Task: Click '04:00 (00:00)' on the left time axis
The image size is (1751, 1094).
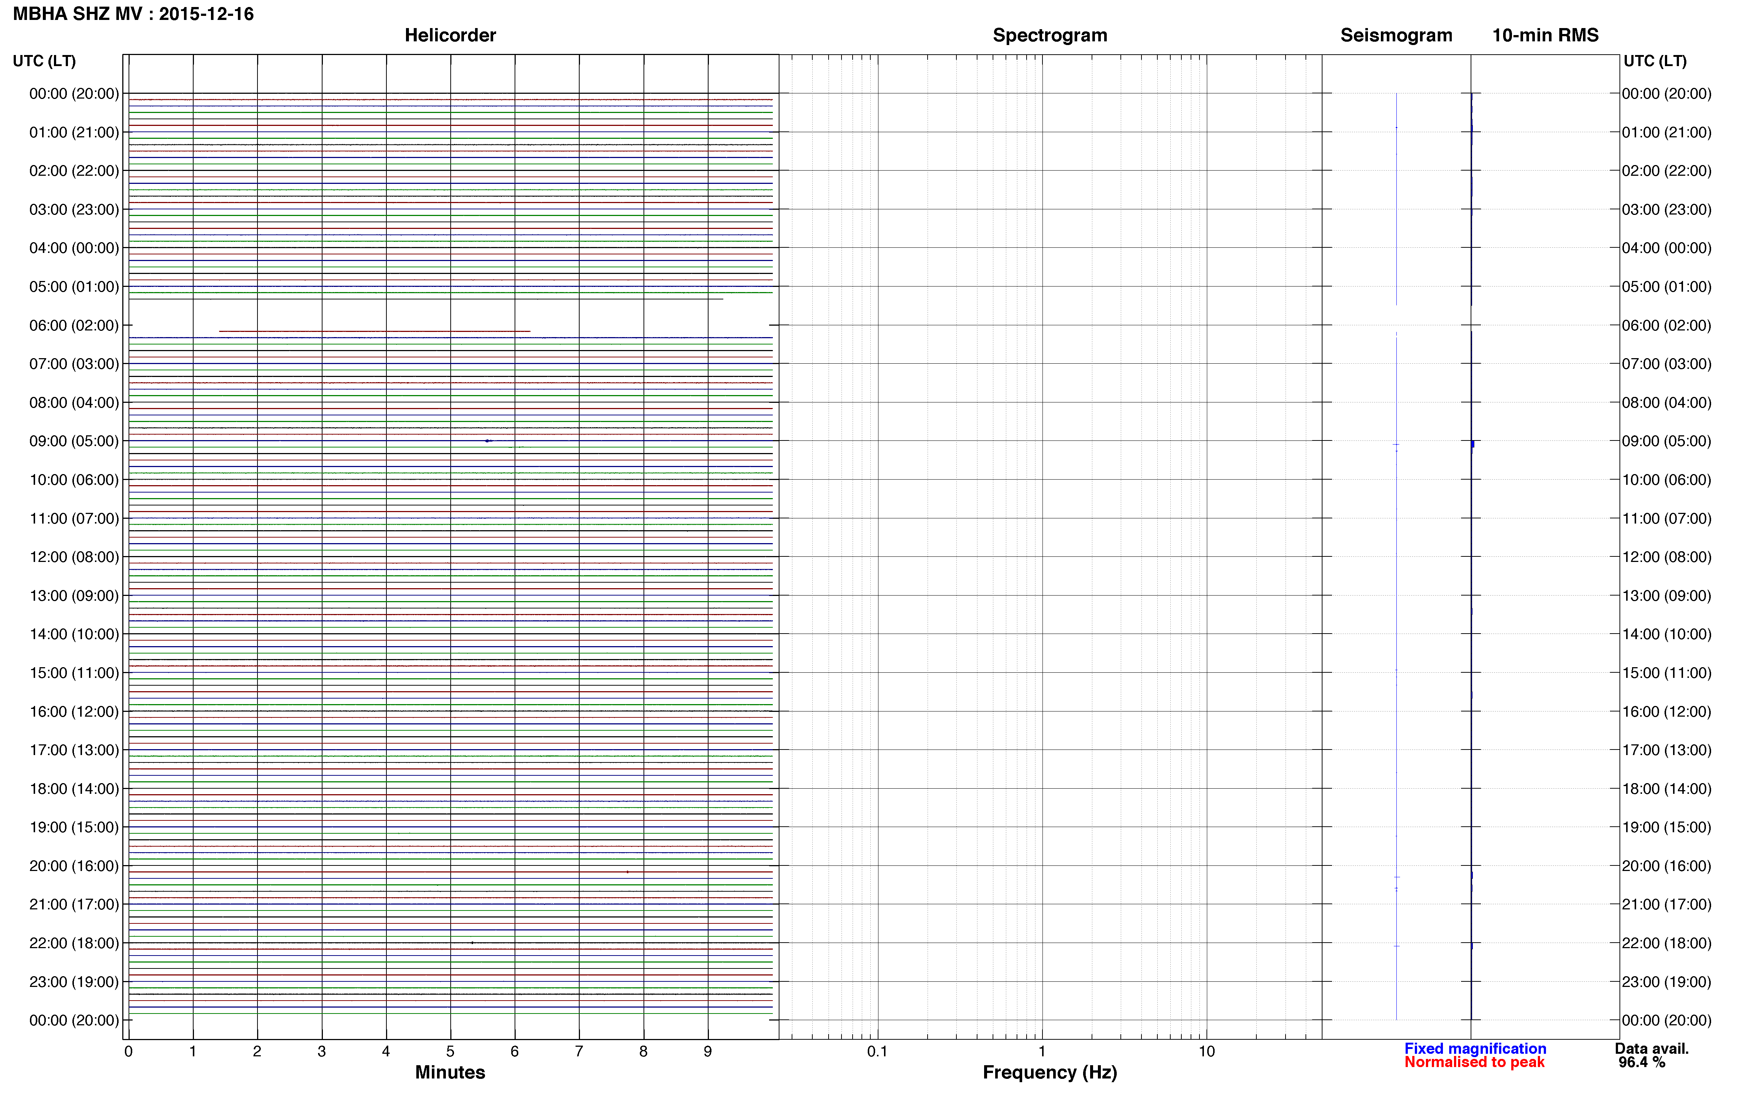Action: [74, 248]
